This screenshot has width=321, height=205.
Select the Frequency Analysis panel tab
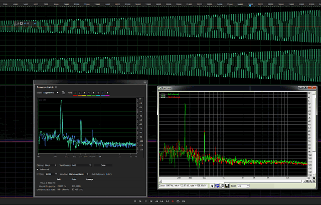click(x=46, y=87)
